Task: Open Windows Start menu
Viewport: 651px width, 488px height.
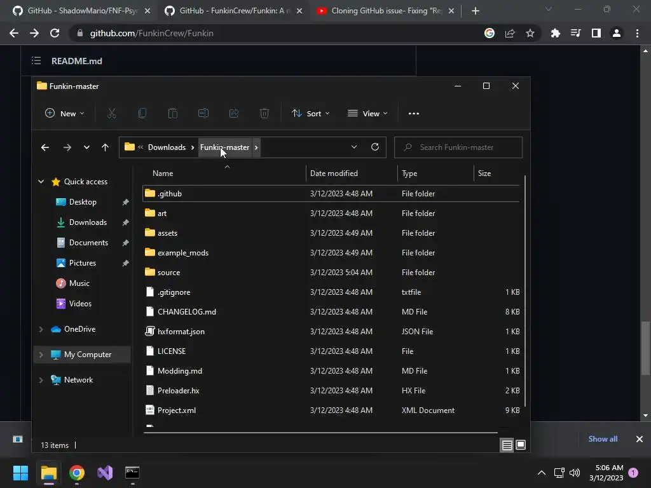Action: (x=20, y=473)
